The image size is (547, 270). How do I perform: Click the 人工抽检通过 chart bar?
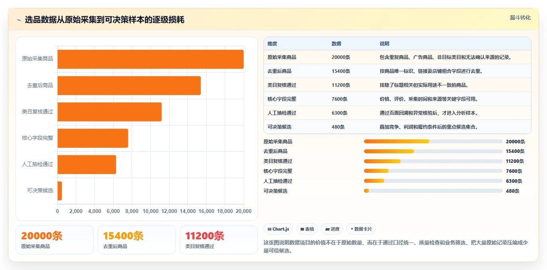click(x=87, y=164)
